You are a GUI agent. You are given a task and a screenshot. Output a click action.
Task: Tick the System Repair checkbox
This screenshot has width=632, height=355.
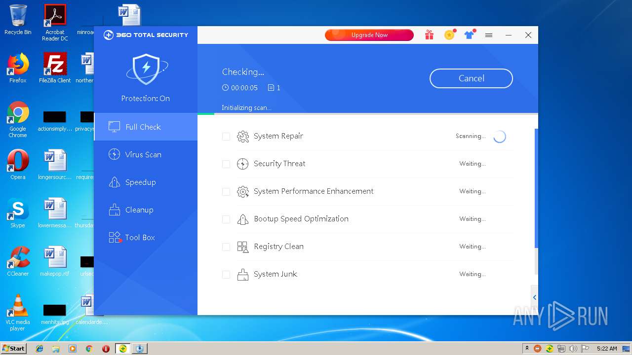[226, 137]
